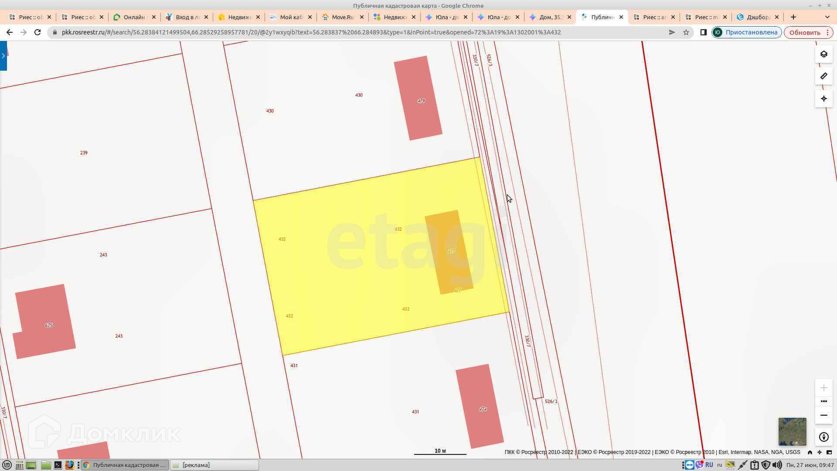Reset map orientation with compass button
Viewport: 837px width, 471px height.
tap(823, 437)
